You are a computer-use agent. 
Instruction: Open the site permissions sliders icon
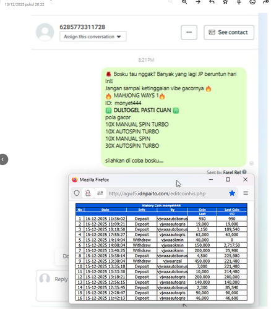click(100, 193)
